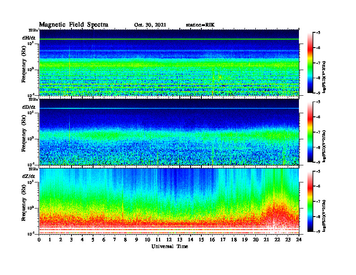Click the 10^0 frequency tick of dD/dt panel

point(31,138)
